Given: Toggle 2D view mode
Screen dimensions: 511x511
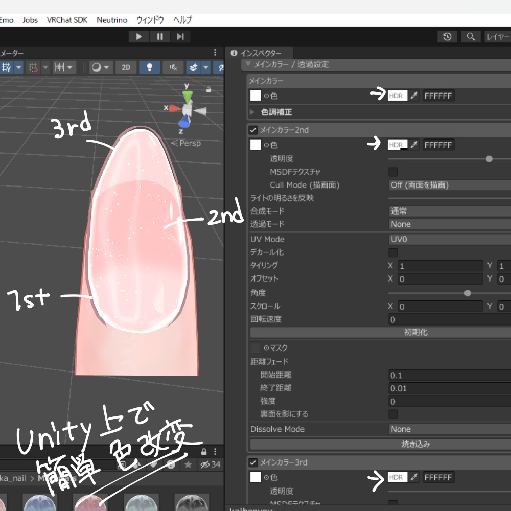Looking at the screenshot, I should (126, 67).
